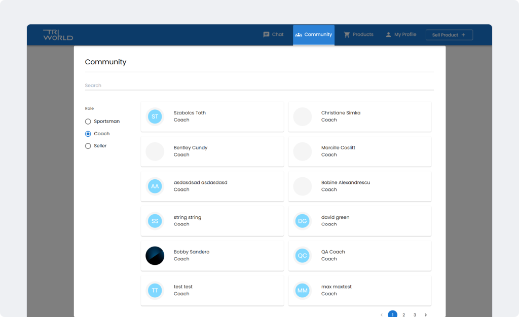Switch to the Products tab
519x317 pixels.
click(358, 35)
